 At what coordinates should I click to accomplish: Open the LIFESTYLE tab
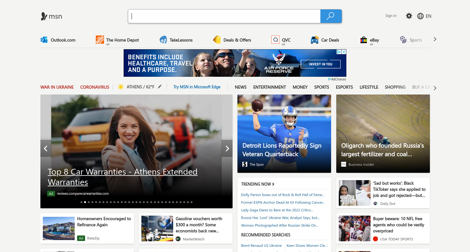[369, 87]
